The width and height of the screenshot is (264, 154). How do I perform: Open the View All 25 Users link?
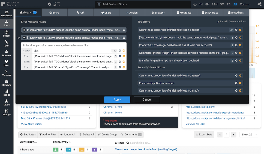pos(31,124)
